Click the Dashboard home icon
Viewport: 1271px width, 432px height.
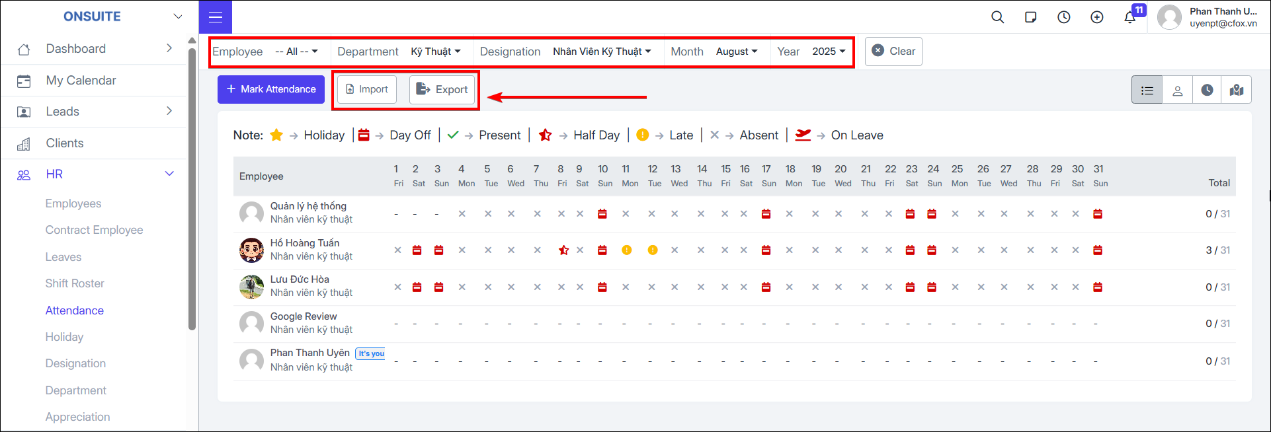point(24,49)
